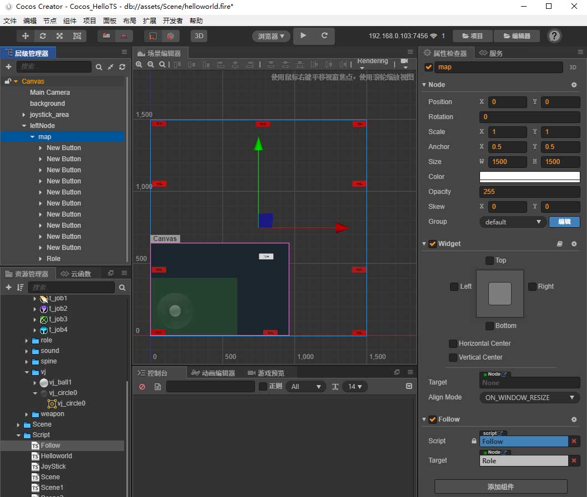Enable the Horizontal Center checkbox
This screenshot has height=497, width=587.
coord(453,344)
